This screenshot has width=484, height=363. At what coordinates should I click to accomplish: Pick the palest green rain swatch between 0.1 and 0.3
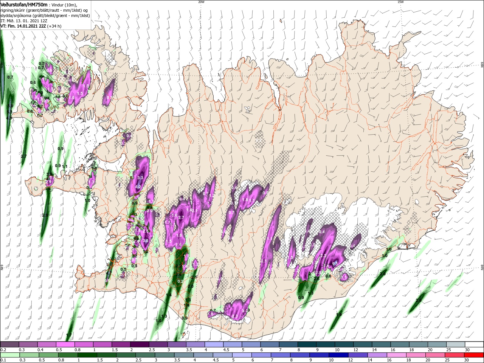point(9,355)
